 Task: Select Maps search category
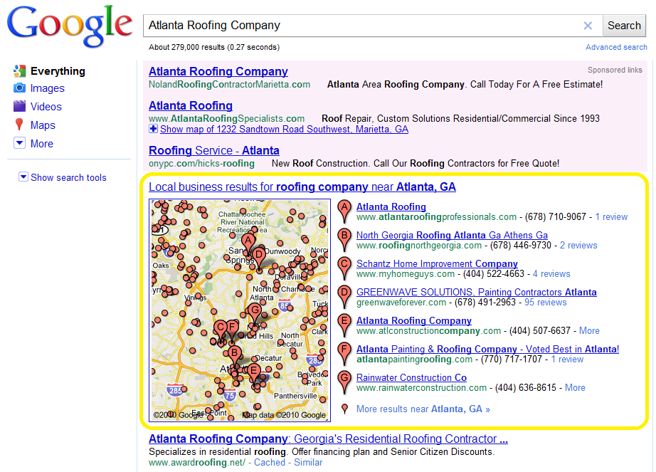[x=43, y=125]
